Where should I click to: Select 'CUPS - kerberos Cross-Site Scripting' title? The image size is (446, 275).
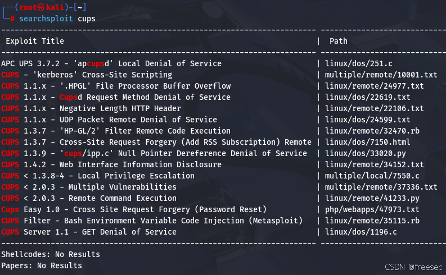87,75
